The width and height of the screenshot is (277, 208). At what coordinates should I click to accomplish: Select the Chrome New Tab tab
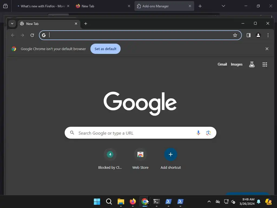pos(49,24)
